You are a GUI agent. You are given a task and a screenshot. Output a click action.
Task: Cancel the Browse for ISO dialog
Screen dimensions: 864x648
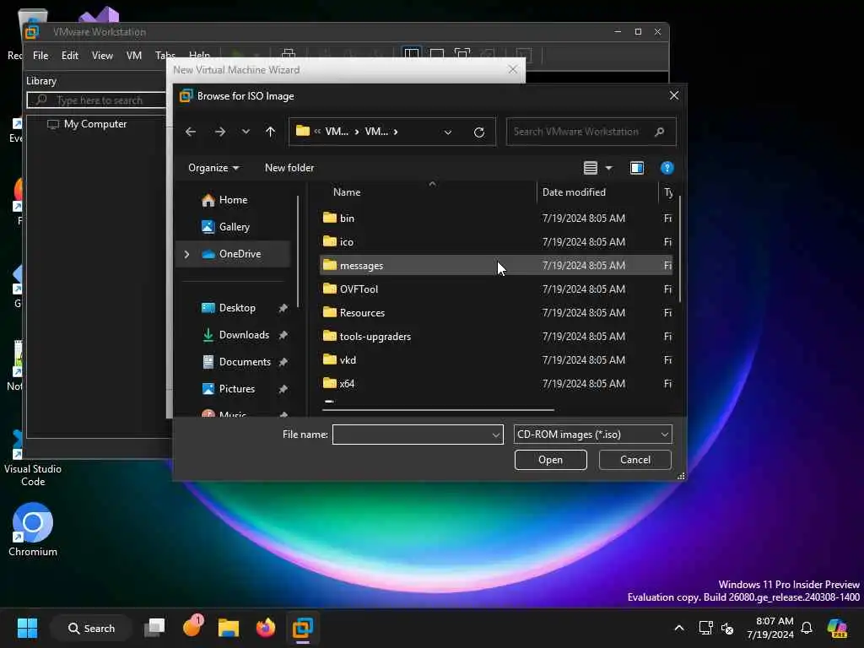click(x=634, y=460)
